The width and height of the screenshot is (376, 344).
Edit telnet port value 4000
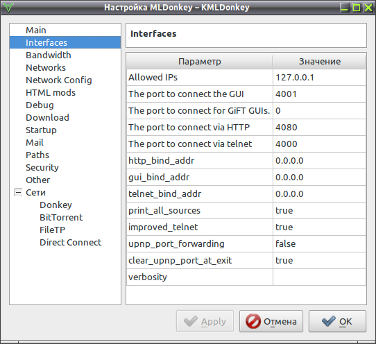(x=319, y=144)
